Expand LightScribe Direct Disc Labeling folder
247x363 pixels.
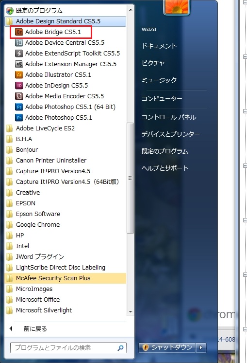(66, 268)
